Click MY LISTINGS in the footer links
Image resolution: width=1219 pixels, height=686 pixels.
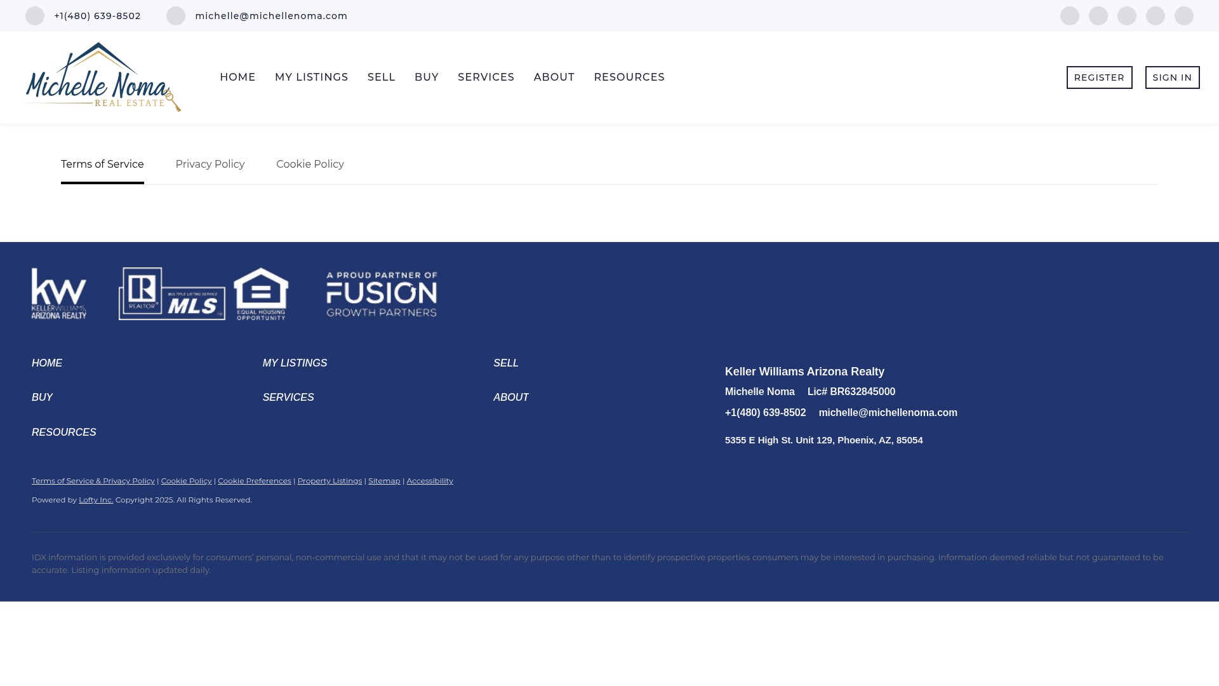point(295,363)
